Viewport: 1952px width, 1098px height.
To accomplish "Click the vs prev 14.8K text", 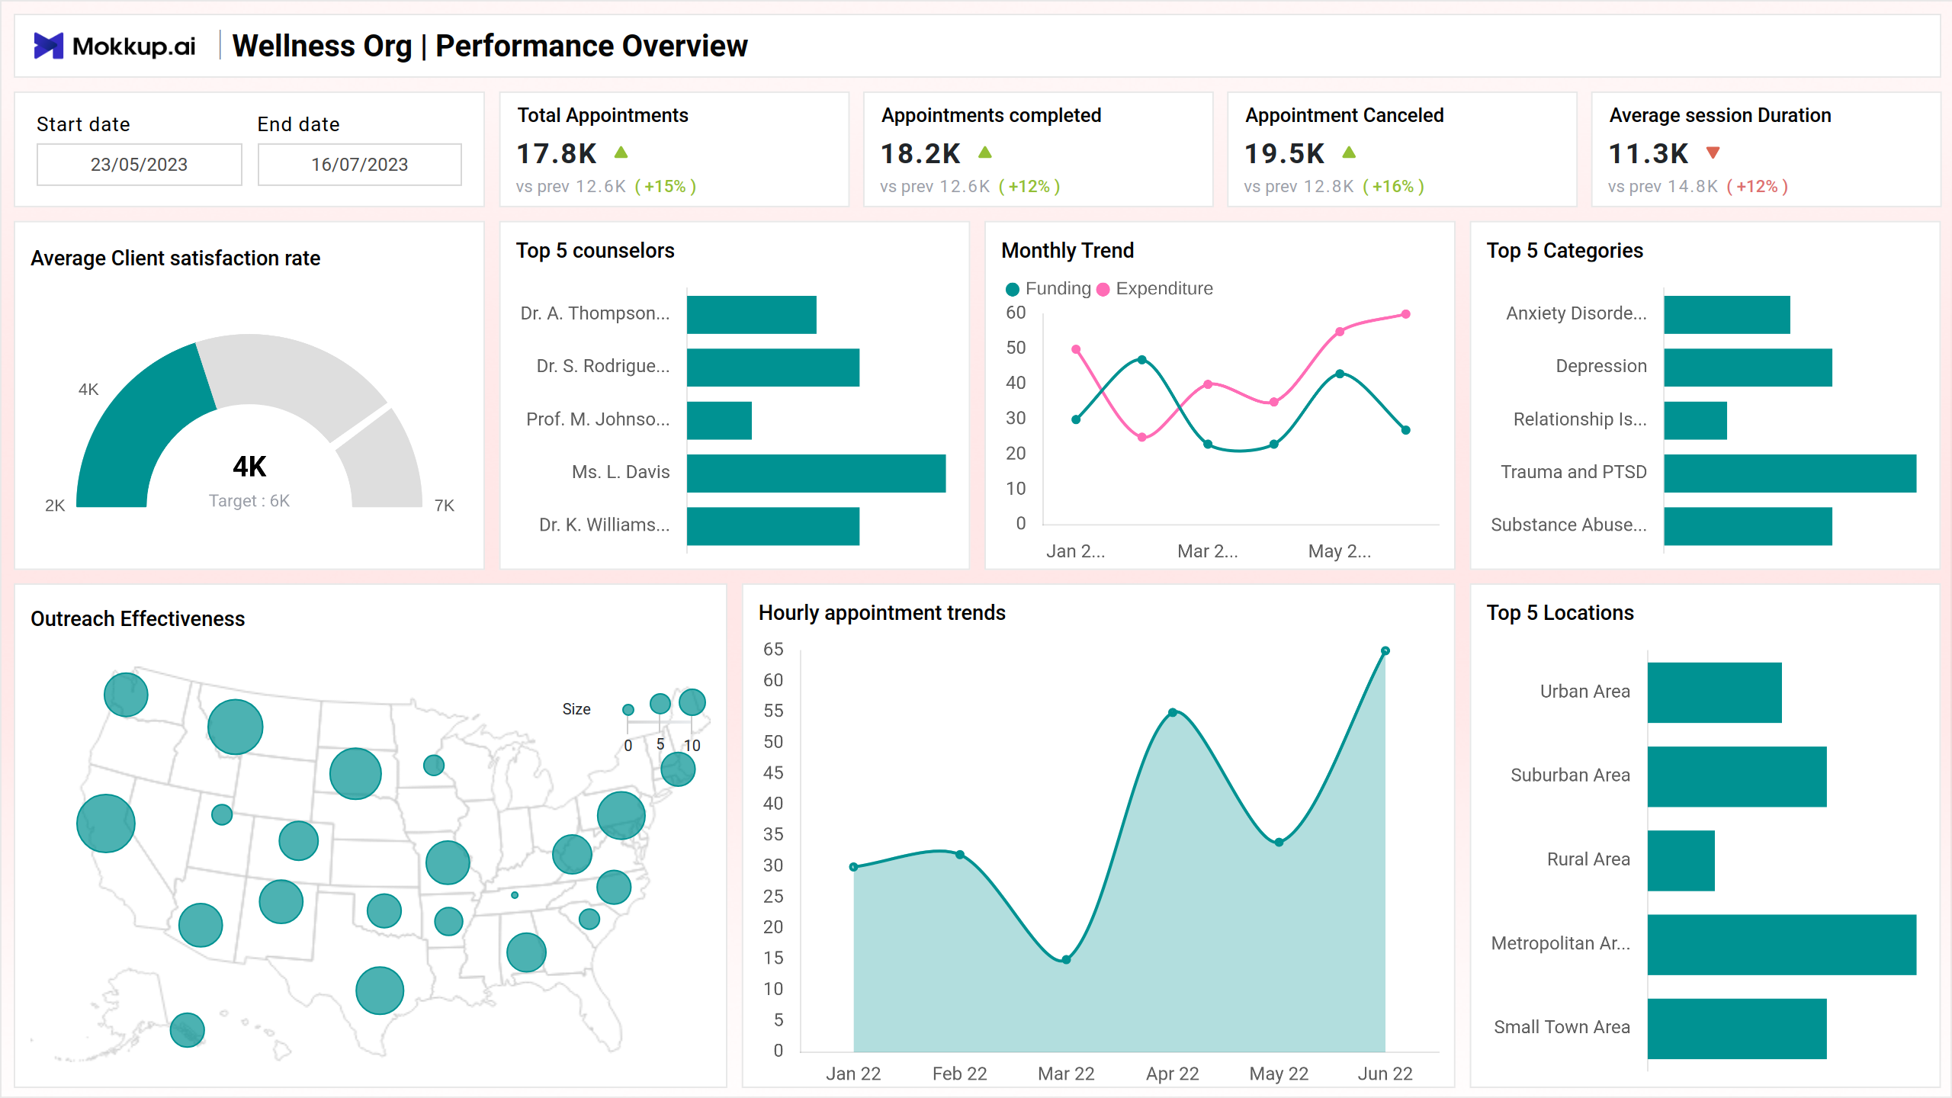I will 1662,187.
